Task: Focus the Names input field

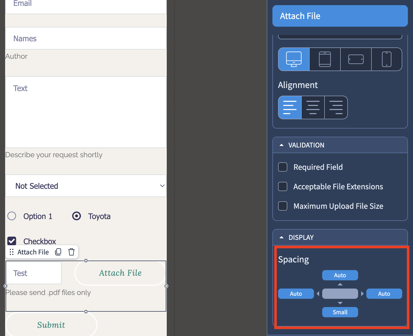Action: [86, 38]
